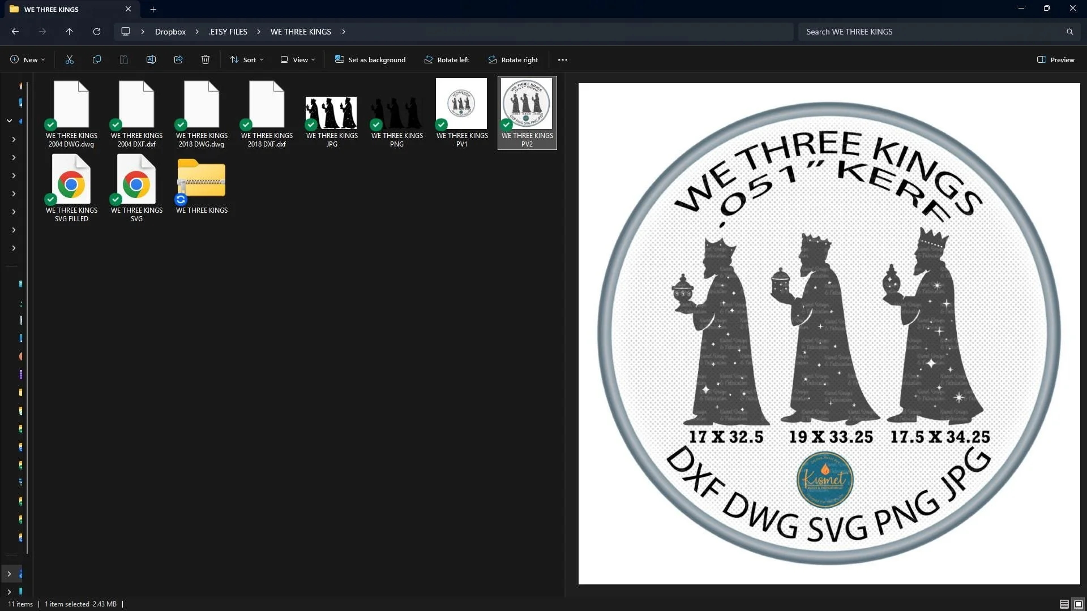Click the Refresh icon
The height and width of the screenshot is (611, 1087).
[x=97, y=32]
